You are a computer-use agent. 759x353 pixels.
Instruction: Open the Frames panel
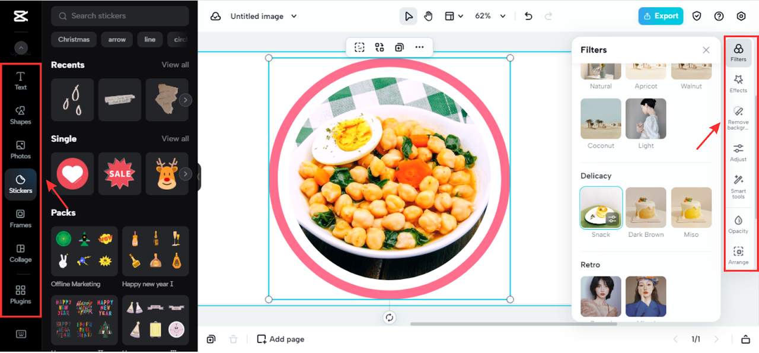21,218
